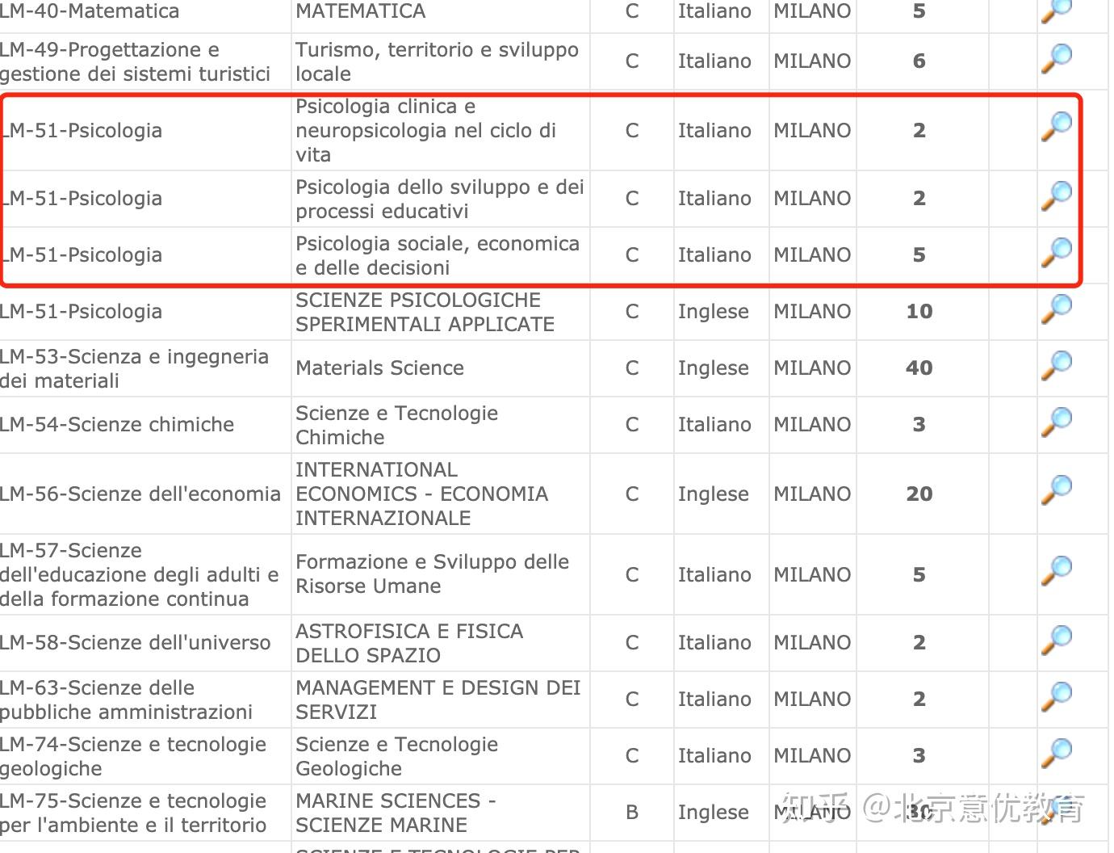The height and width of the screenshot is (853, 1114).
Task: Click 'Inglese' in INTERNATIONAL ECONOMICS row
Action: click(714, 494)
